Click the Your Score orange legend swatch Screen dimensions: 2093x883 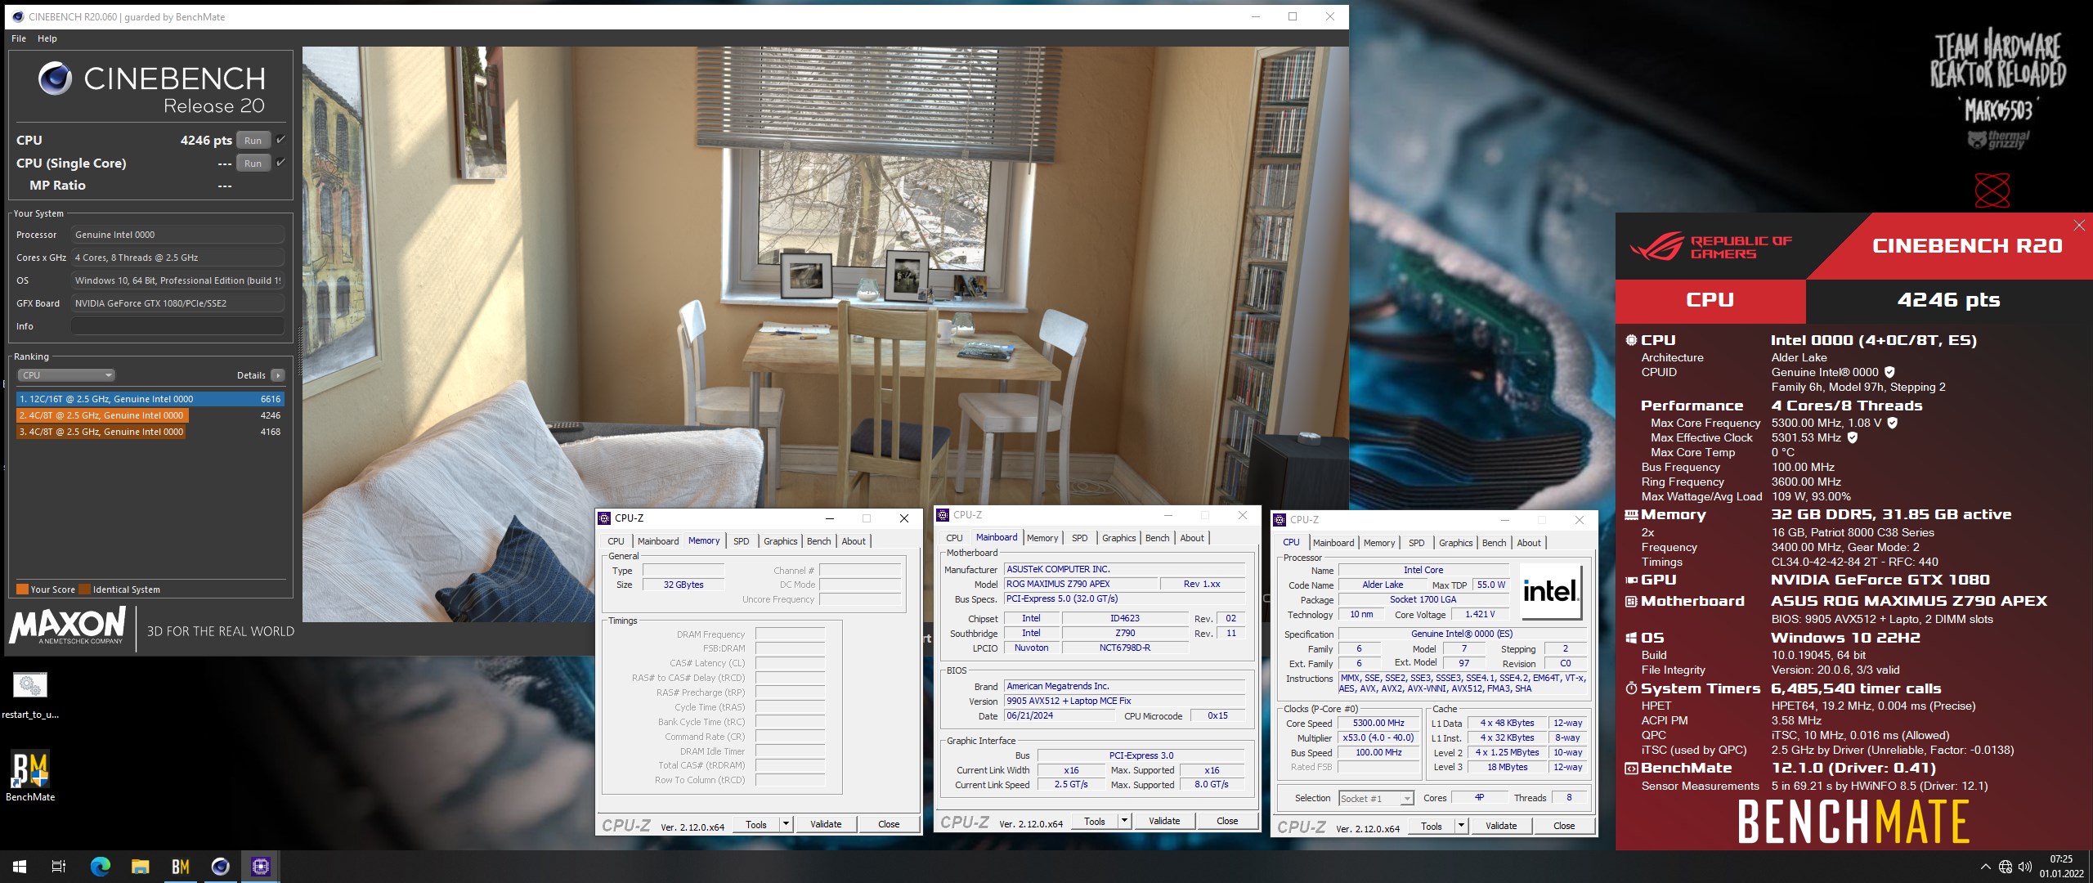(x=22, y=589)
